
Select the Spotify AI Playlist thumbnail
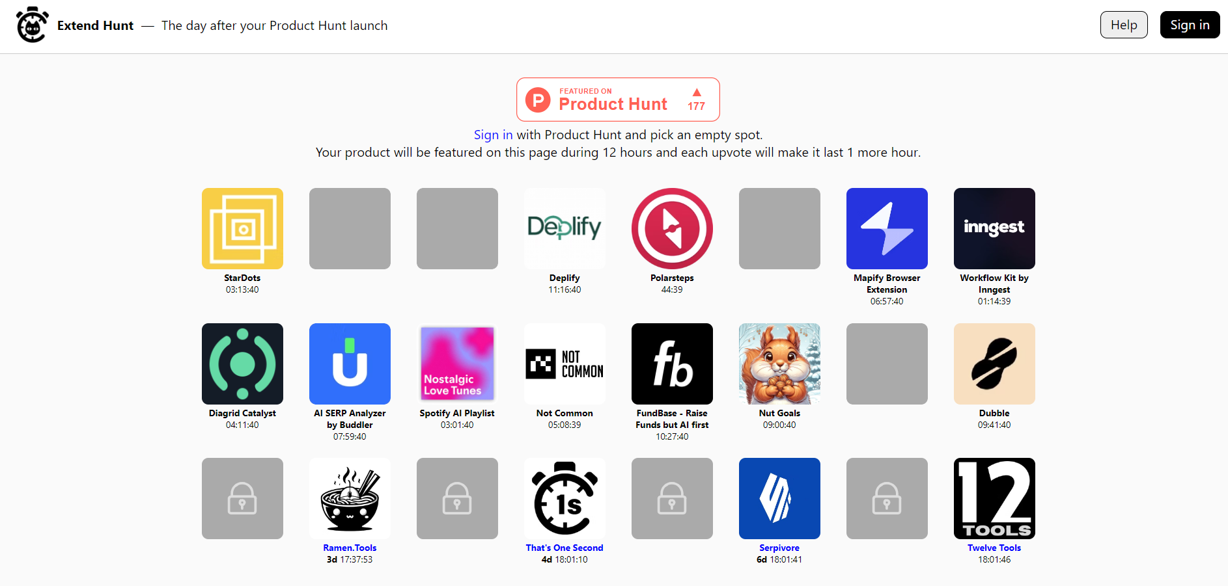coord(457,364)
